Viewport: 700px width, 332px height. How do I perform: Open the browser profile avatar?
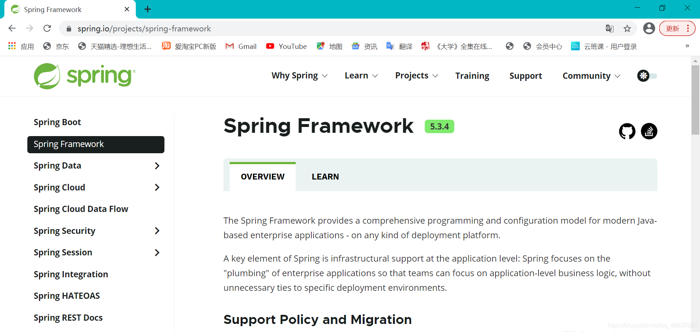tap(649, 28)
